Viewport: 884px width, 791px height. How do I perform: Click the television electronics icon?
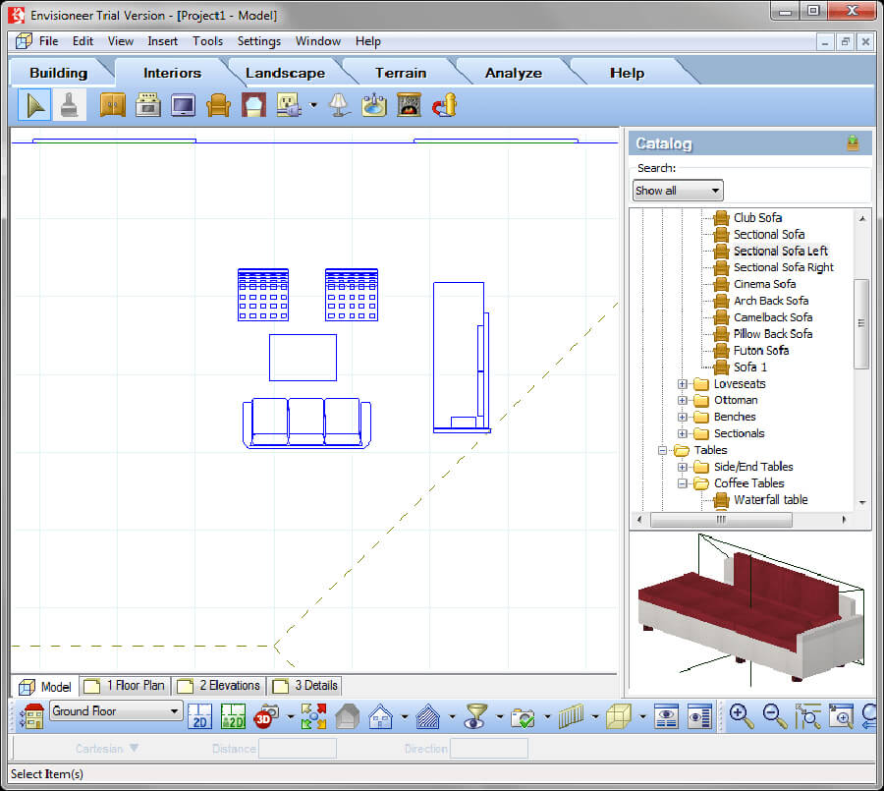pos(184,105)
